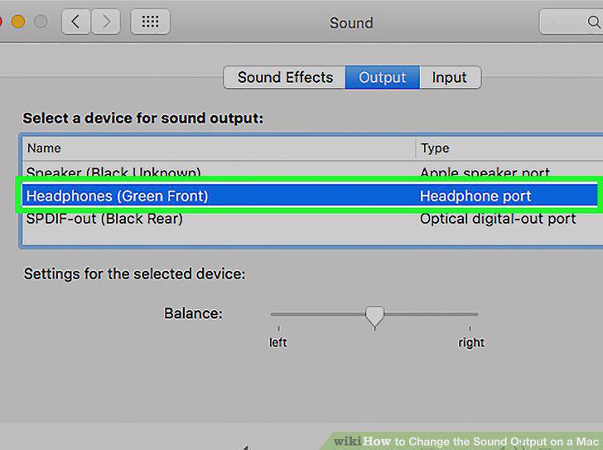Viewport: 603px width, 450px height.
Task: Show all preferences via grid icon
Action: coord(151,22)
